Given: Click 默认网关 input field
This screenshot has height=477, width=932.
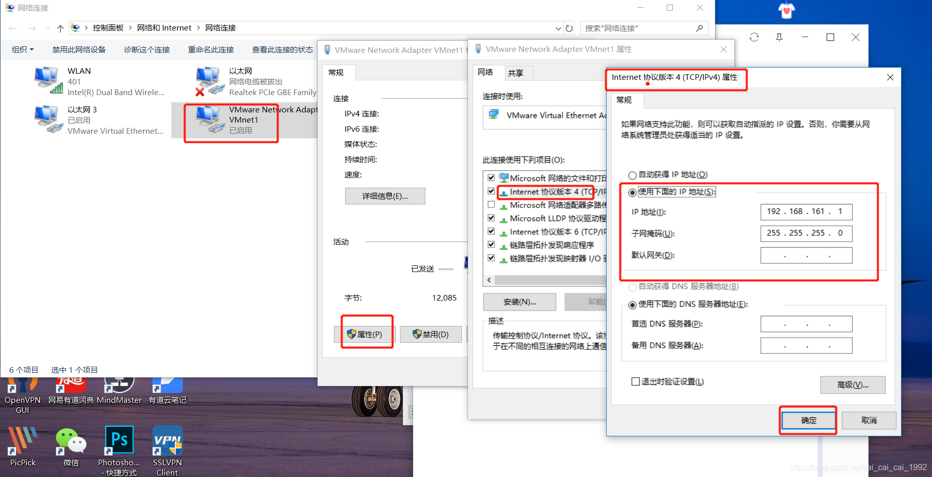Looking at the screenshot, I should (806, 255).
